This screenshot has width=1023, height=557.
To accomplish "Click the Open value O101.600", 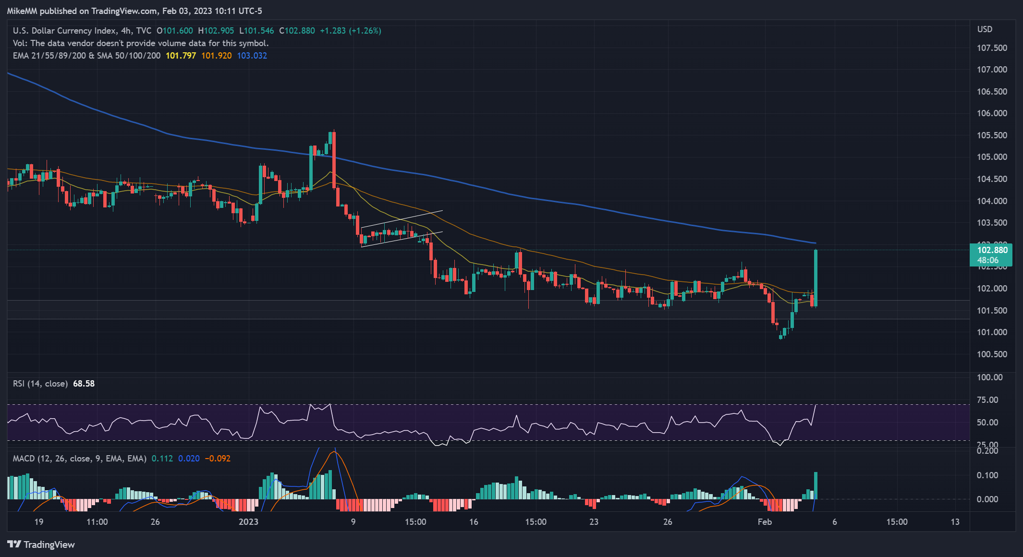I will point(175,31).
